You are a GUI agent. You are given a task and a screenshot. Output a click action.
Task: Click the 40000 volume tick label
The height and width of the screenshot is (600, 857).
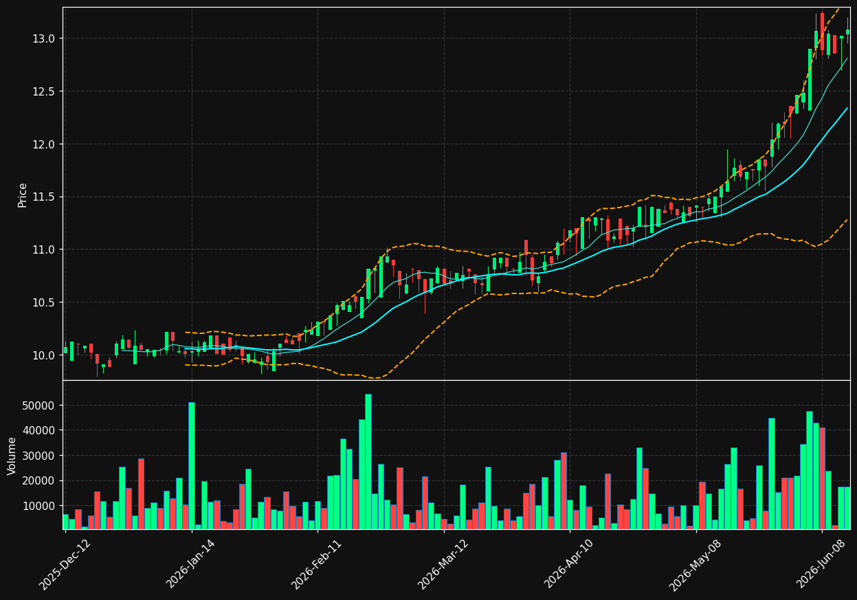coord(39,430)
